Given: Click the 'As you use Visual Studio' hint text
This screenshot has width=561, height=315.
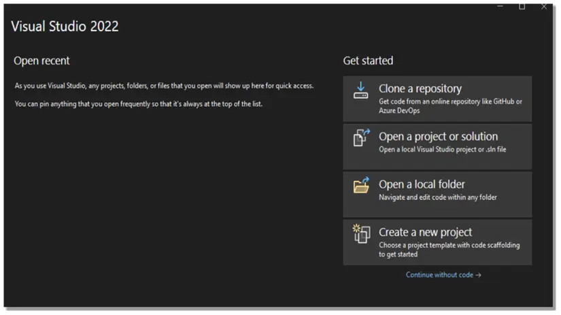Looking at the screenshot, I should [x=164, y=86].
